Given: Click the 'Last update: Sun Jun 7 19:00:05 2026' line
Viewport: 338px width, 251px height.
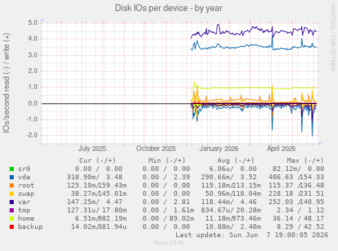Looking at the screenshot, I should pos(252,235).
